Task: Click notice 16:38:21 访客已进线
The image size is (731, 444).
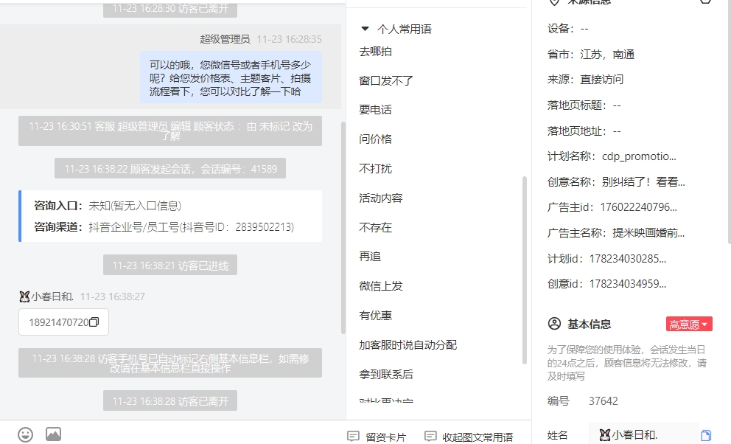Action: (x=170, y=265)
